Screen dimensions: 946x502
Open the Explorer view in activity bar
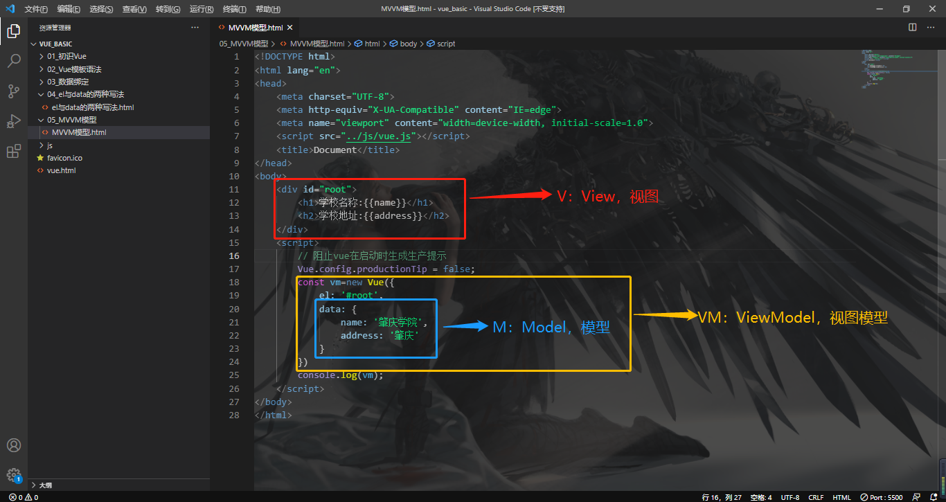point(13,30)
